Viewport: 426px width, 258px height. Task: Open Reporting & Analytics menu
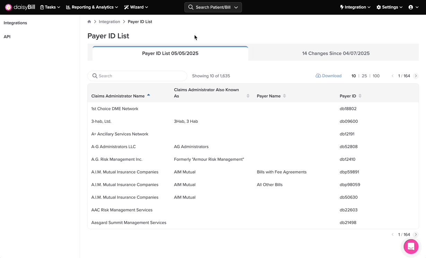pos(92,7)
